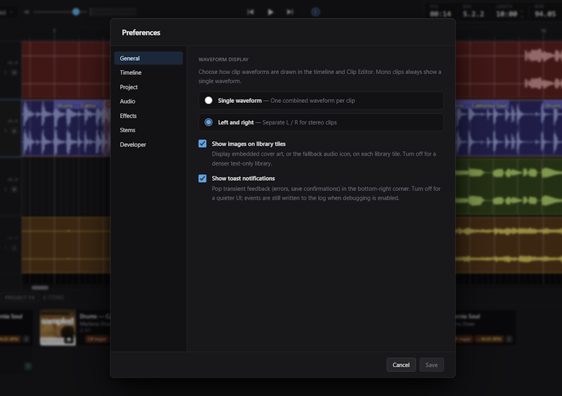This screenshot has height=396, width=562.
Task: Open the Developer preferences section
Action: pyautogui.click(x=148, y=144)
